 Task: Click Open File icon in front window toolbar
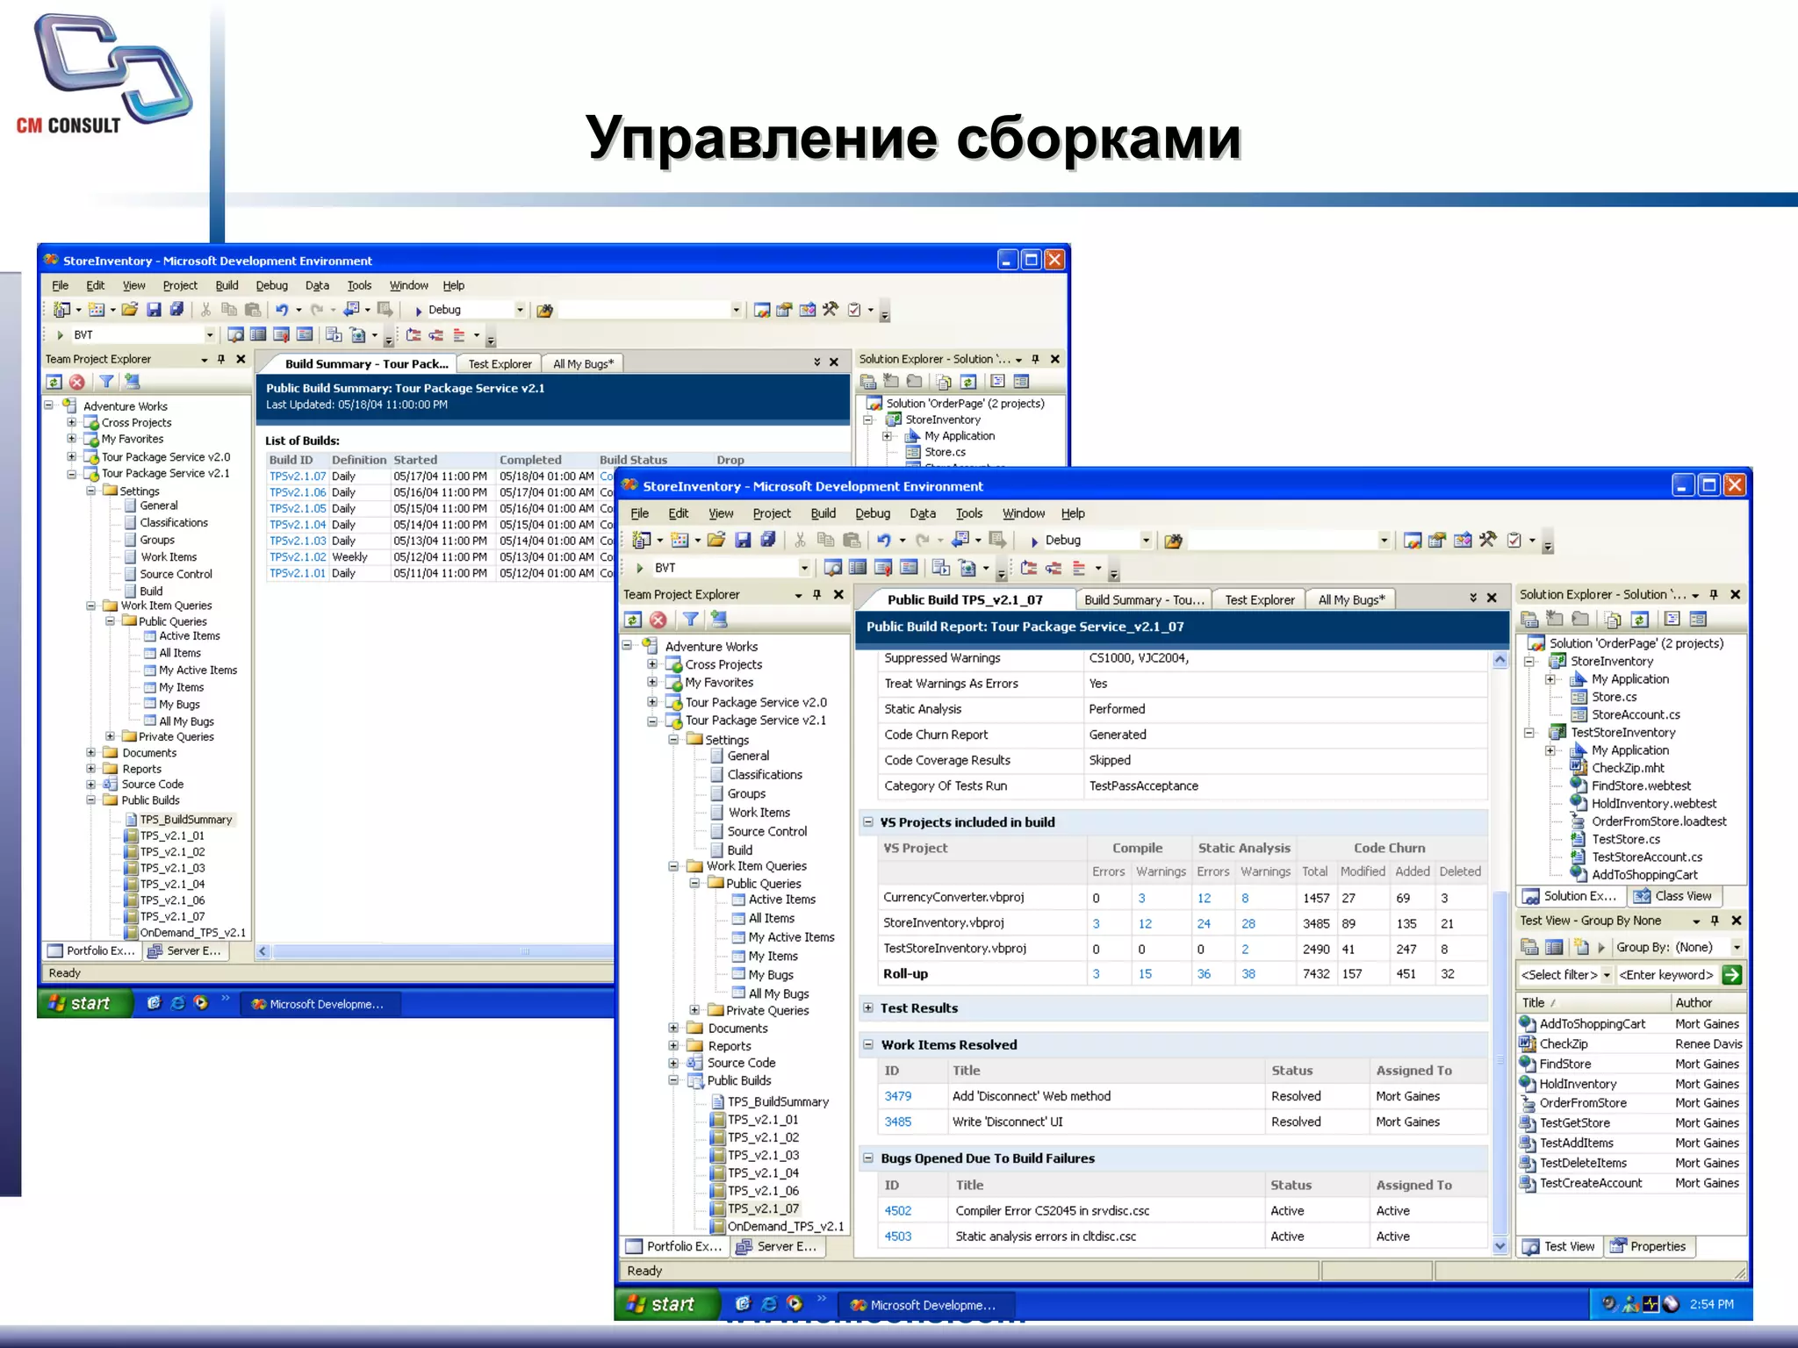(x=717, y=541)
